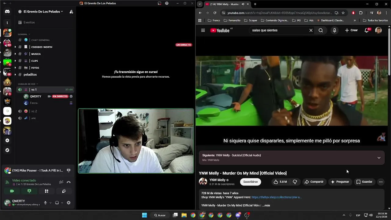Show hidden bookmarks overflow chevron

tap(355, 20)
